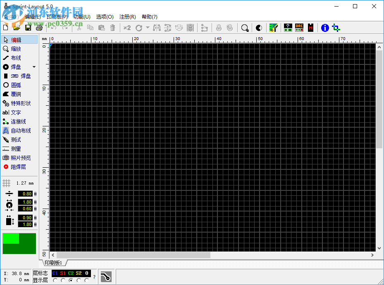The height and width of the screenshot is (285, 384).
Task: Create a new file with the blank page icon
Action: (x=6, y=28)
